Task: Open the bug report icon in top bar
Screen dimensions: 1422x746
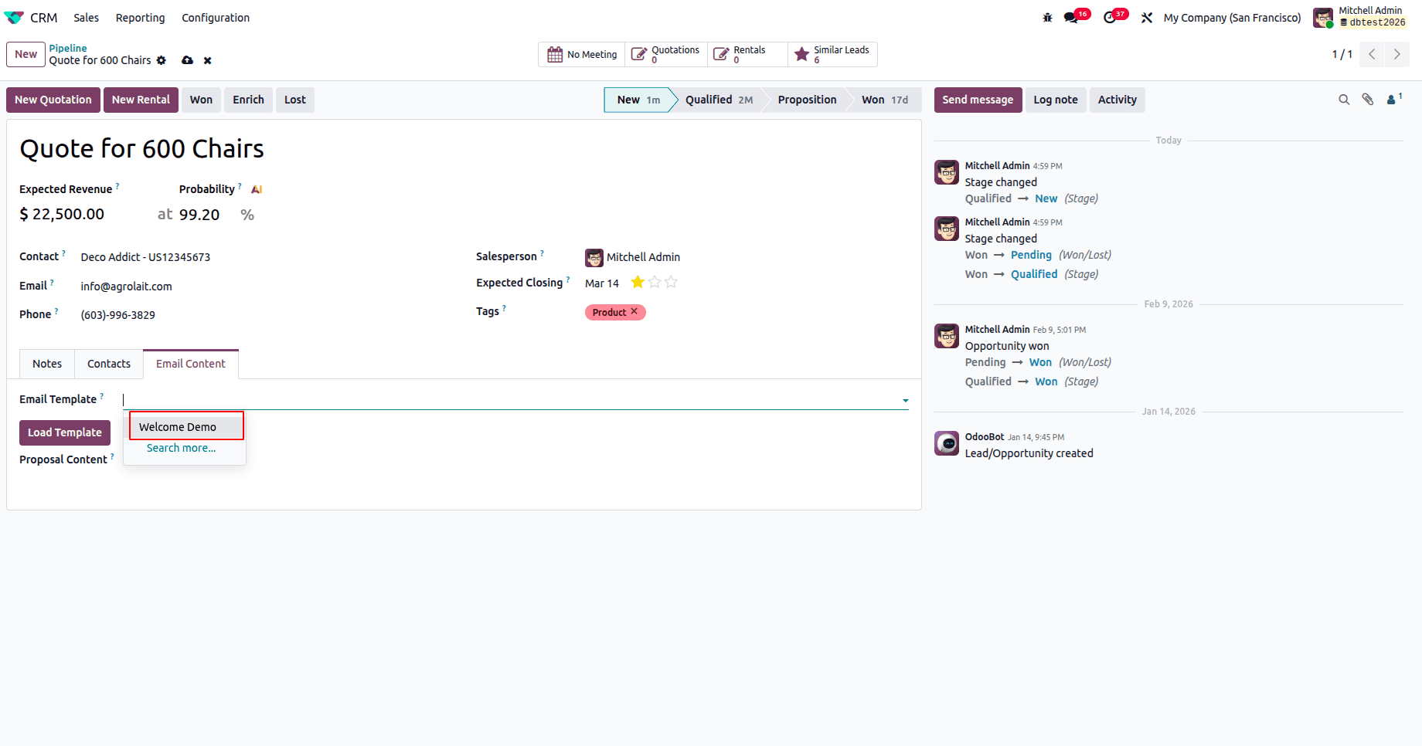Action: [x=1047, y=17]
